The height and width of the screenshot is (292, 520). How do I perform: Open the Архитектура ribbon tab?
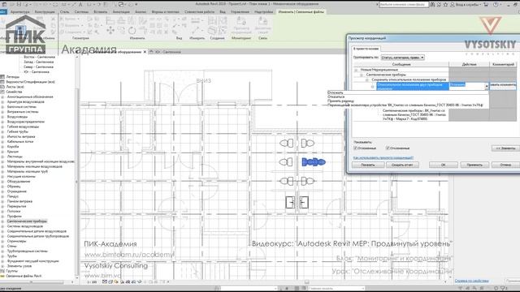coord(19,12)
